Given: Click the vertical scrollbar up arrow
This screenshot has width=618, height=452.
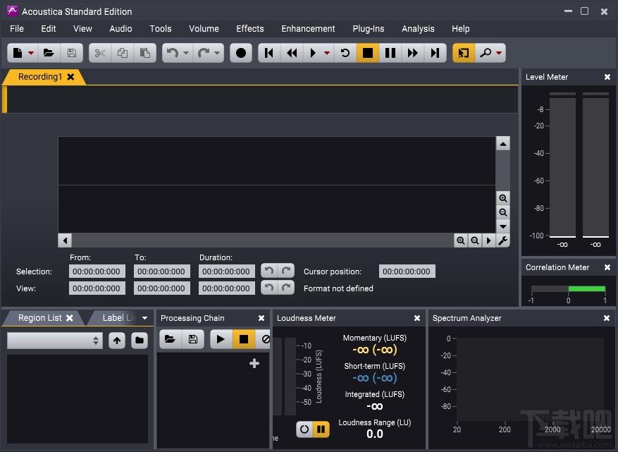Looking at the screenshot, I should [x=503, y=144].
